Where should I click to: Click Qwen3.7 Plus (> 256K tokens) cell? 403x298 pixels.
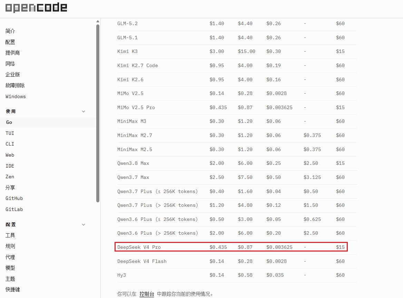point(158,205)
